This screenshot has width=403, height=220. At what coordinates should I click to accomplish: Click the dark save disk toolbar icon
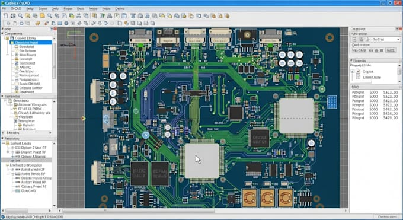pyautogui.click(x=13, y=16)
